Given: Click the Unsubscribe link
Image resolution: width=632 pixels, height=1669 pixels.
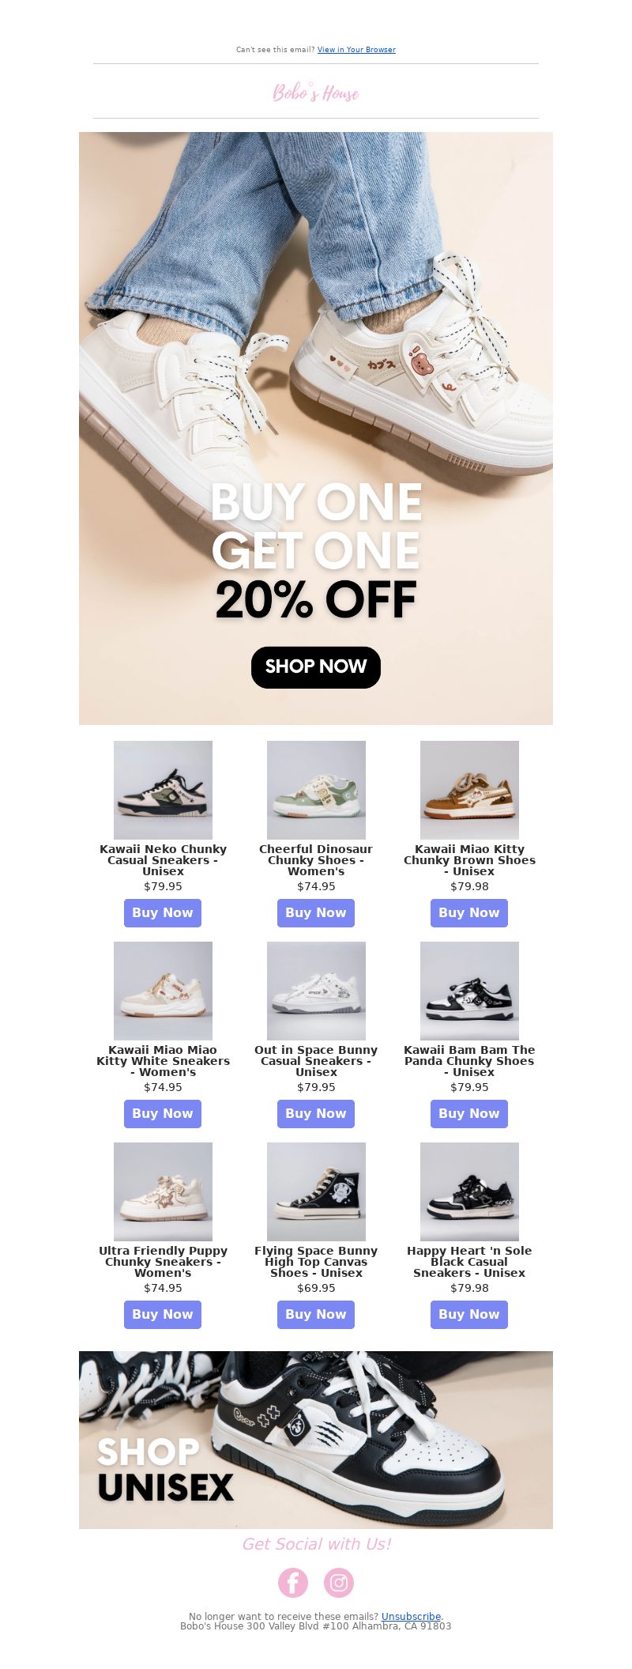Looking at the screenshot, I should [x=411, y=1617].
